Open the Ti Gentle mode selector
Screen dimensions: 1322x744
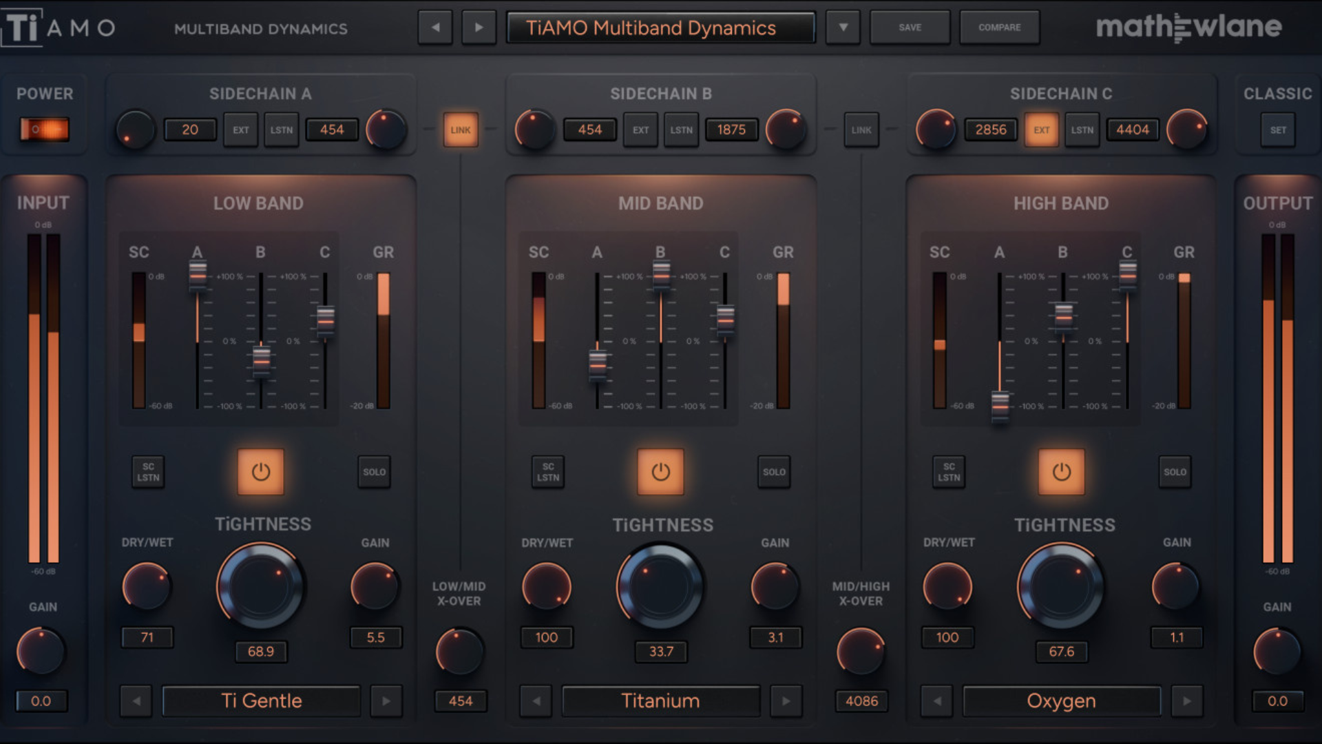coord(262,701)
